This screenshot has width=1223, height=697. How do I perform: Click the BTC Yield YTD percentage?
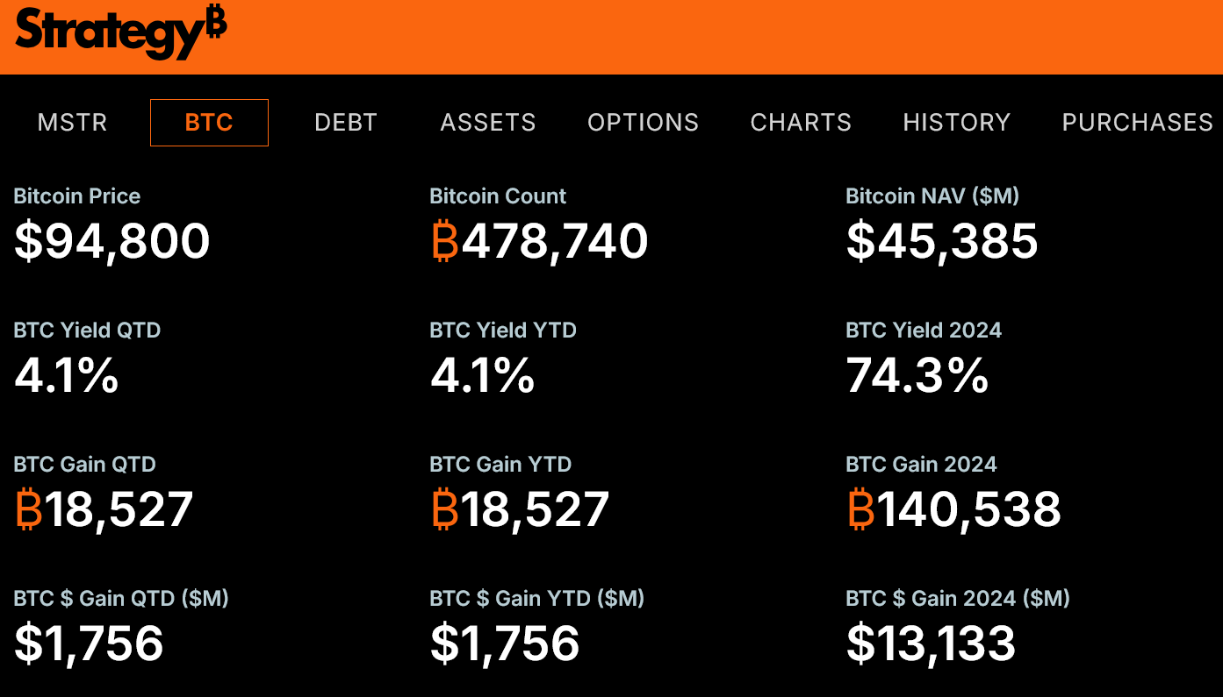click(482, 376)
